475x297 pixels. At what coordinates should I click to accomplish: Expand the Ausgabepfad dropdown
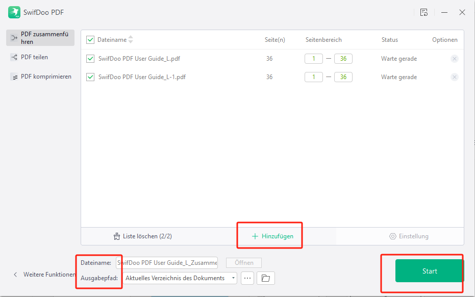tap(234, 278)
